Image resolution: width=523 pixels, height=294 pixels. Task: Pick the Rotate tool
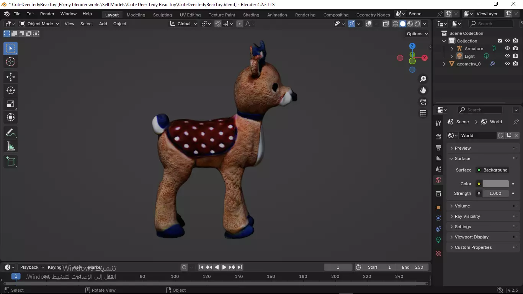[x=11, y=90]
